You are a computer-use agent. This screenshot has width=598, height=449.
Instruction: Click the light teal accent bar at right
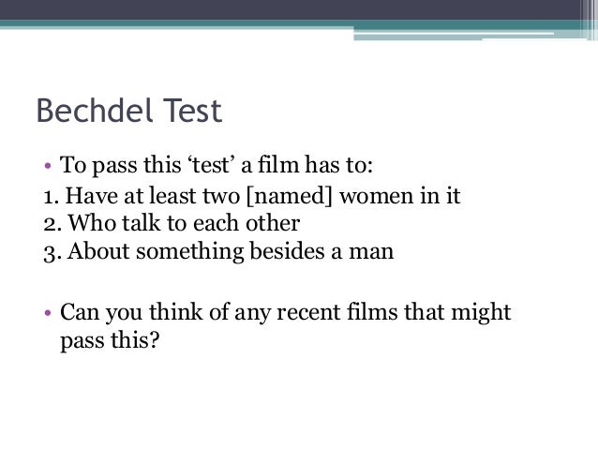tap(454, 37)
